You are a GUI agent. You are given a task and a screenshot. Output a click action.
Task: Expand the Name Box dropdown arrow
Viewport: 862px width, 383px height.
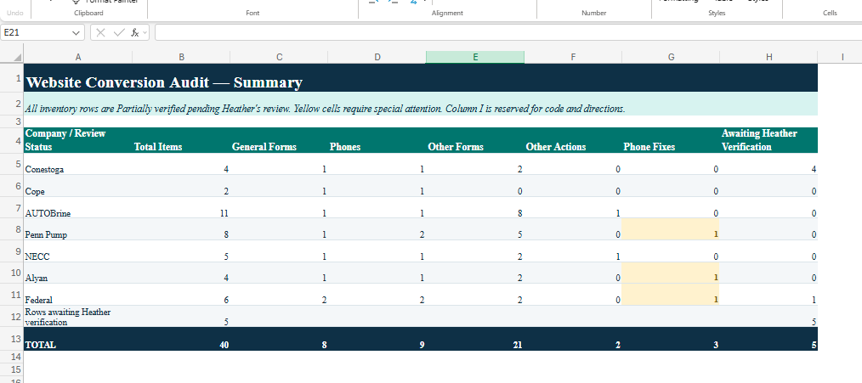click(76, 33)
